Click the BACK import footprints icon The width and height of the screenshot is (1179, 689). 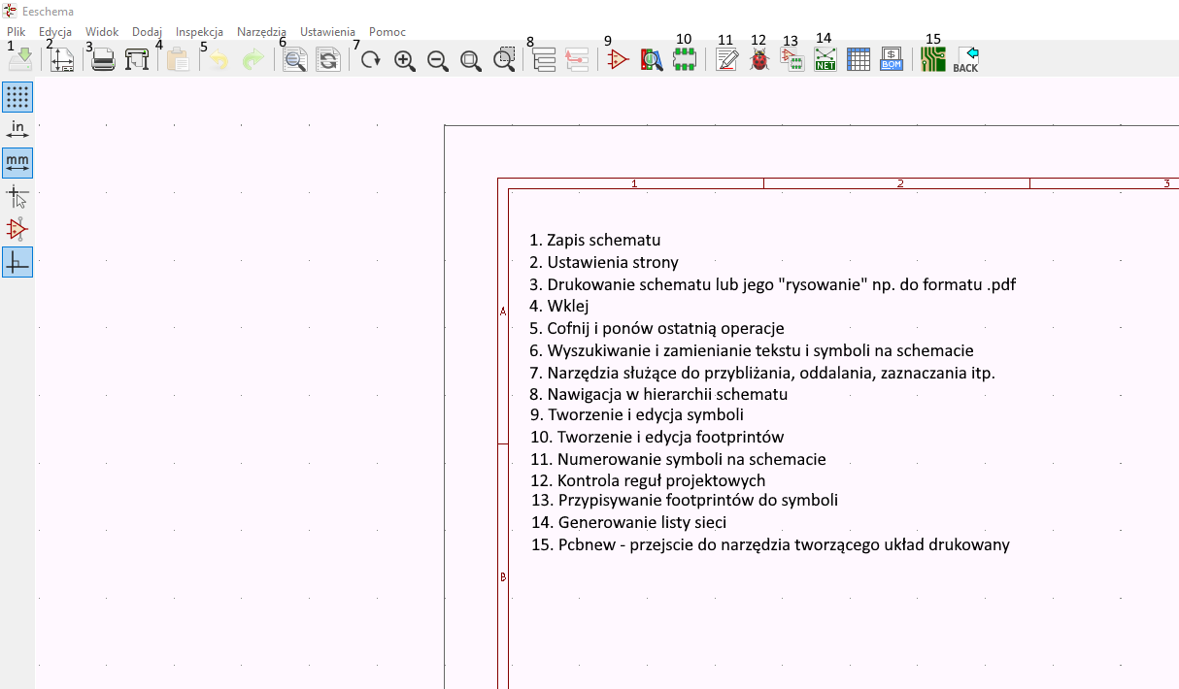(x=966, y=60)
